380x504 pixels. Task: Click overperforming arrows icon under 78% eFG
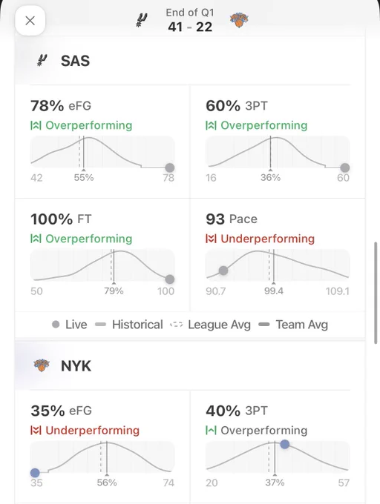click(x=36, y=125)
